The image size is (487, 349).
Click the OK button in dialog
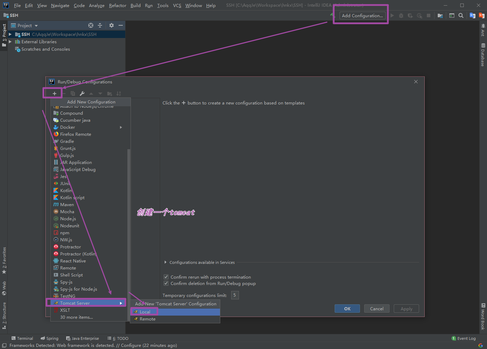[x=347, y=309]
